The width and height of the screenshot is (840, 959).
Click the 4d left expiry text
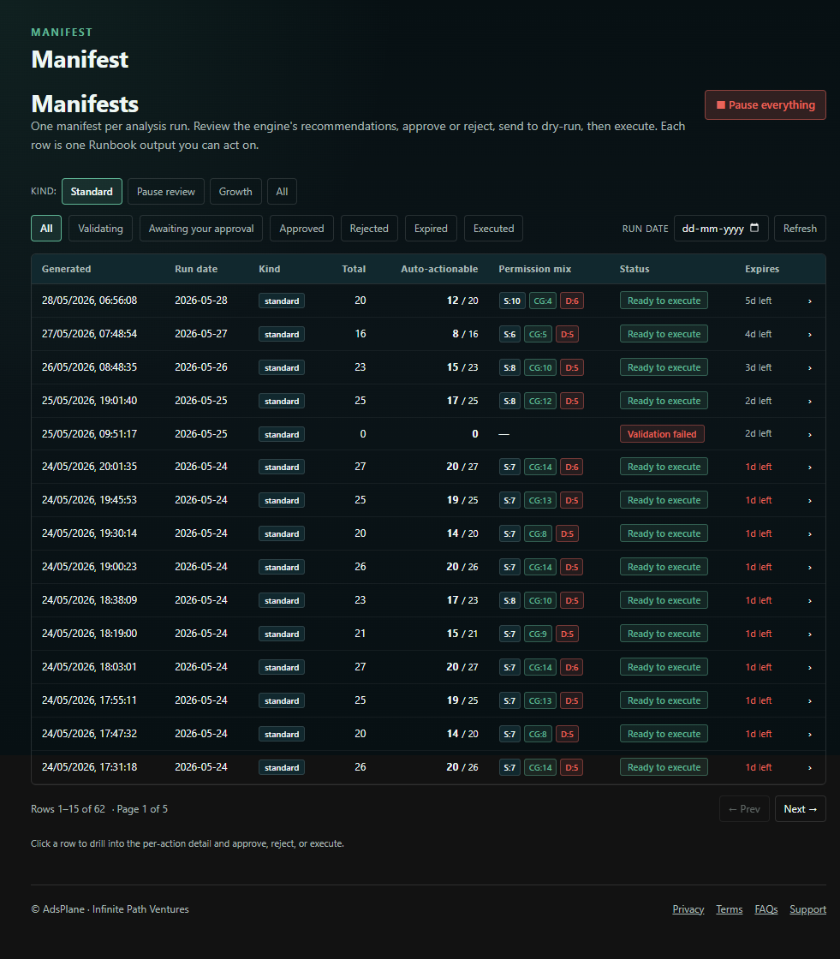coord(758,334)
